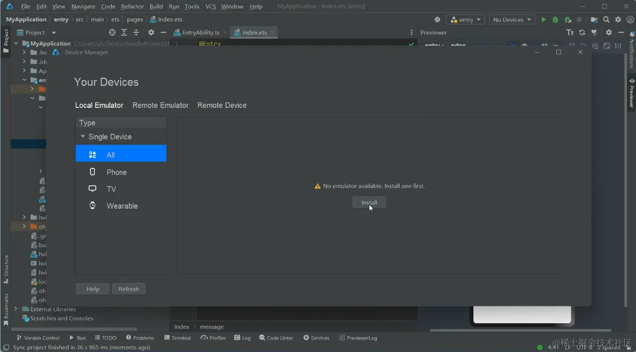Select the Phone device type
The width and height of the screenshot is (636, 352).
[121, 172]
